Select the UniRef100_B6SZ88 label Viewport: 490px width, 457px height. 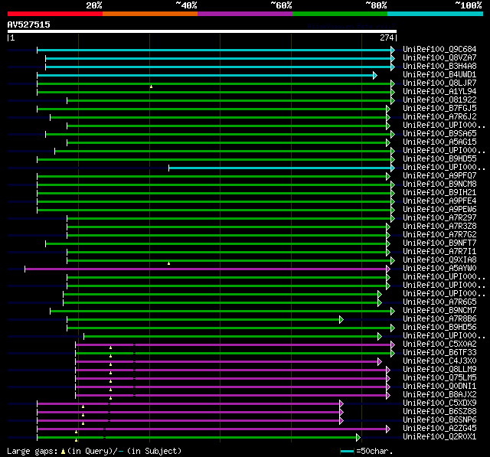point(439,412)
